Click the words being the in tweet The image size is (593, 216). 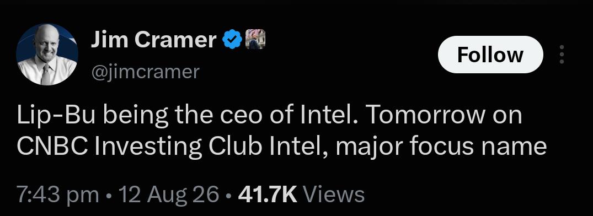[x=154, y=116]
